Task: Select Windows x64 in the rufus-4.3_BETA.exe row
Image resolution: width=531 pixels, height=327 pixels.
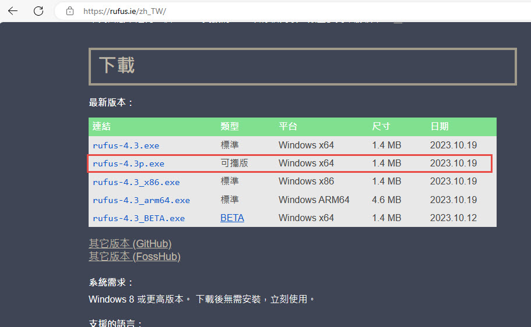Action: coord(306,218)
